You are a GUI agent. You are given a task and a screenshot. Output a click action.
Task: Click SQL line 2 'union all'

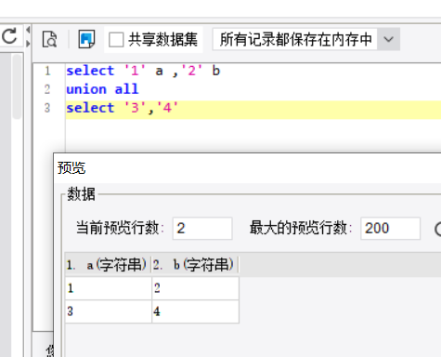click(102, 89)
